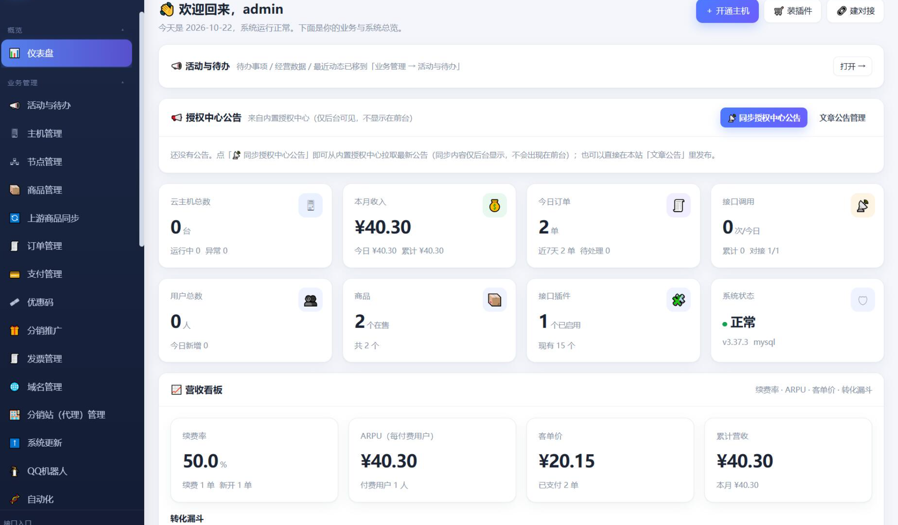This screenshot has width=898, height=525.
Task: Click the scroll icon in 今日订单 card
Action: pos(678,205)
